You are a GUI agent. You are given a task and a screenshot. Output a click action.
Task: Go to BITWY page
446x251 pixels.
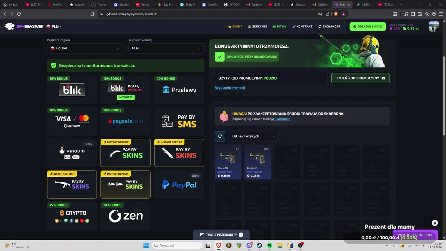coord(279,26)
